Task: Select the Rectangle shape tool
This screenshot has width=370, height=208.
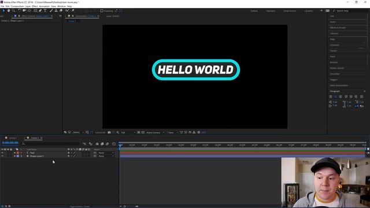Action: pos(35,10)
